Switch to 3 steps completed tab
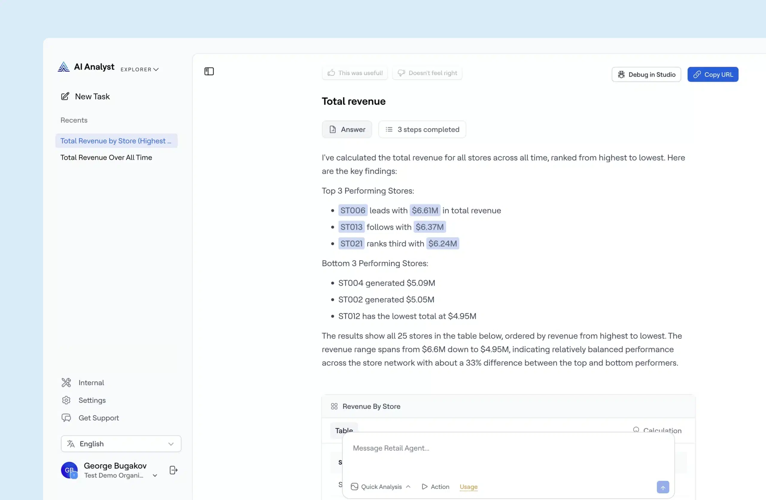The image size is (766, 500). point(422,129)
